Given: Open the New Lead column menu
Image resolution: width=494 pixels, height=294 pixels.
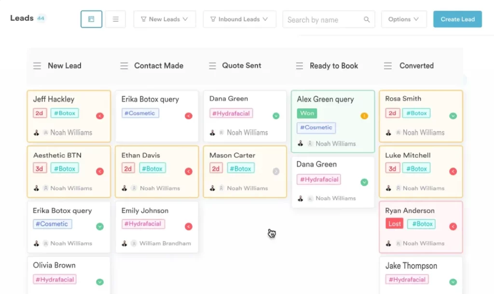Looking at the screenshot, I should [x=37, y=65].
